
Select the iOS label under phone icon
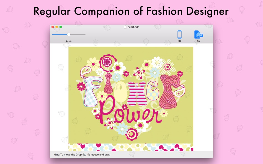(179, 41)
